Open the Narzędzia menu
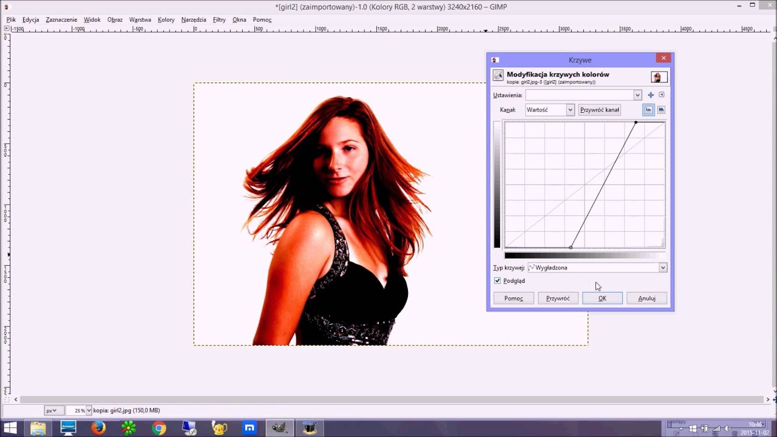 pyautogui.click(x=194, y=19)
